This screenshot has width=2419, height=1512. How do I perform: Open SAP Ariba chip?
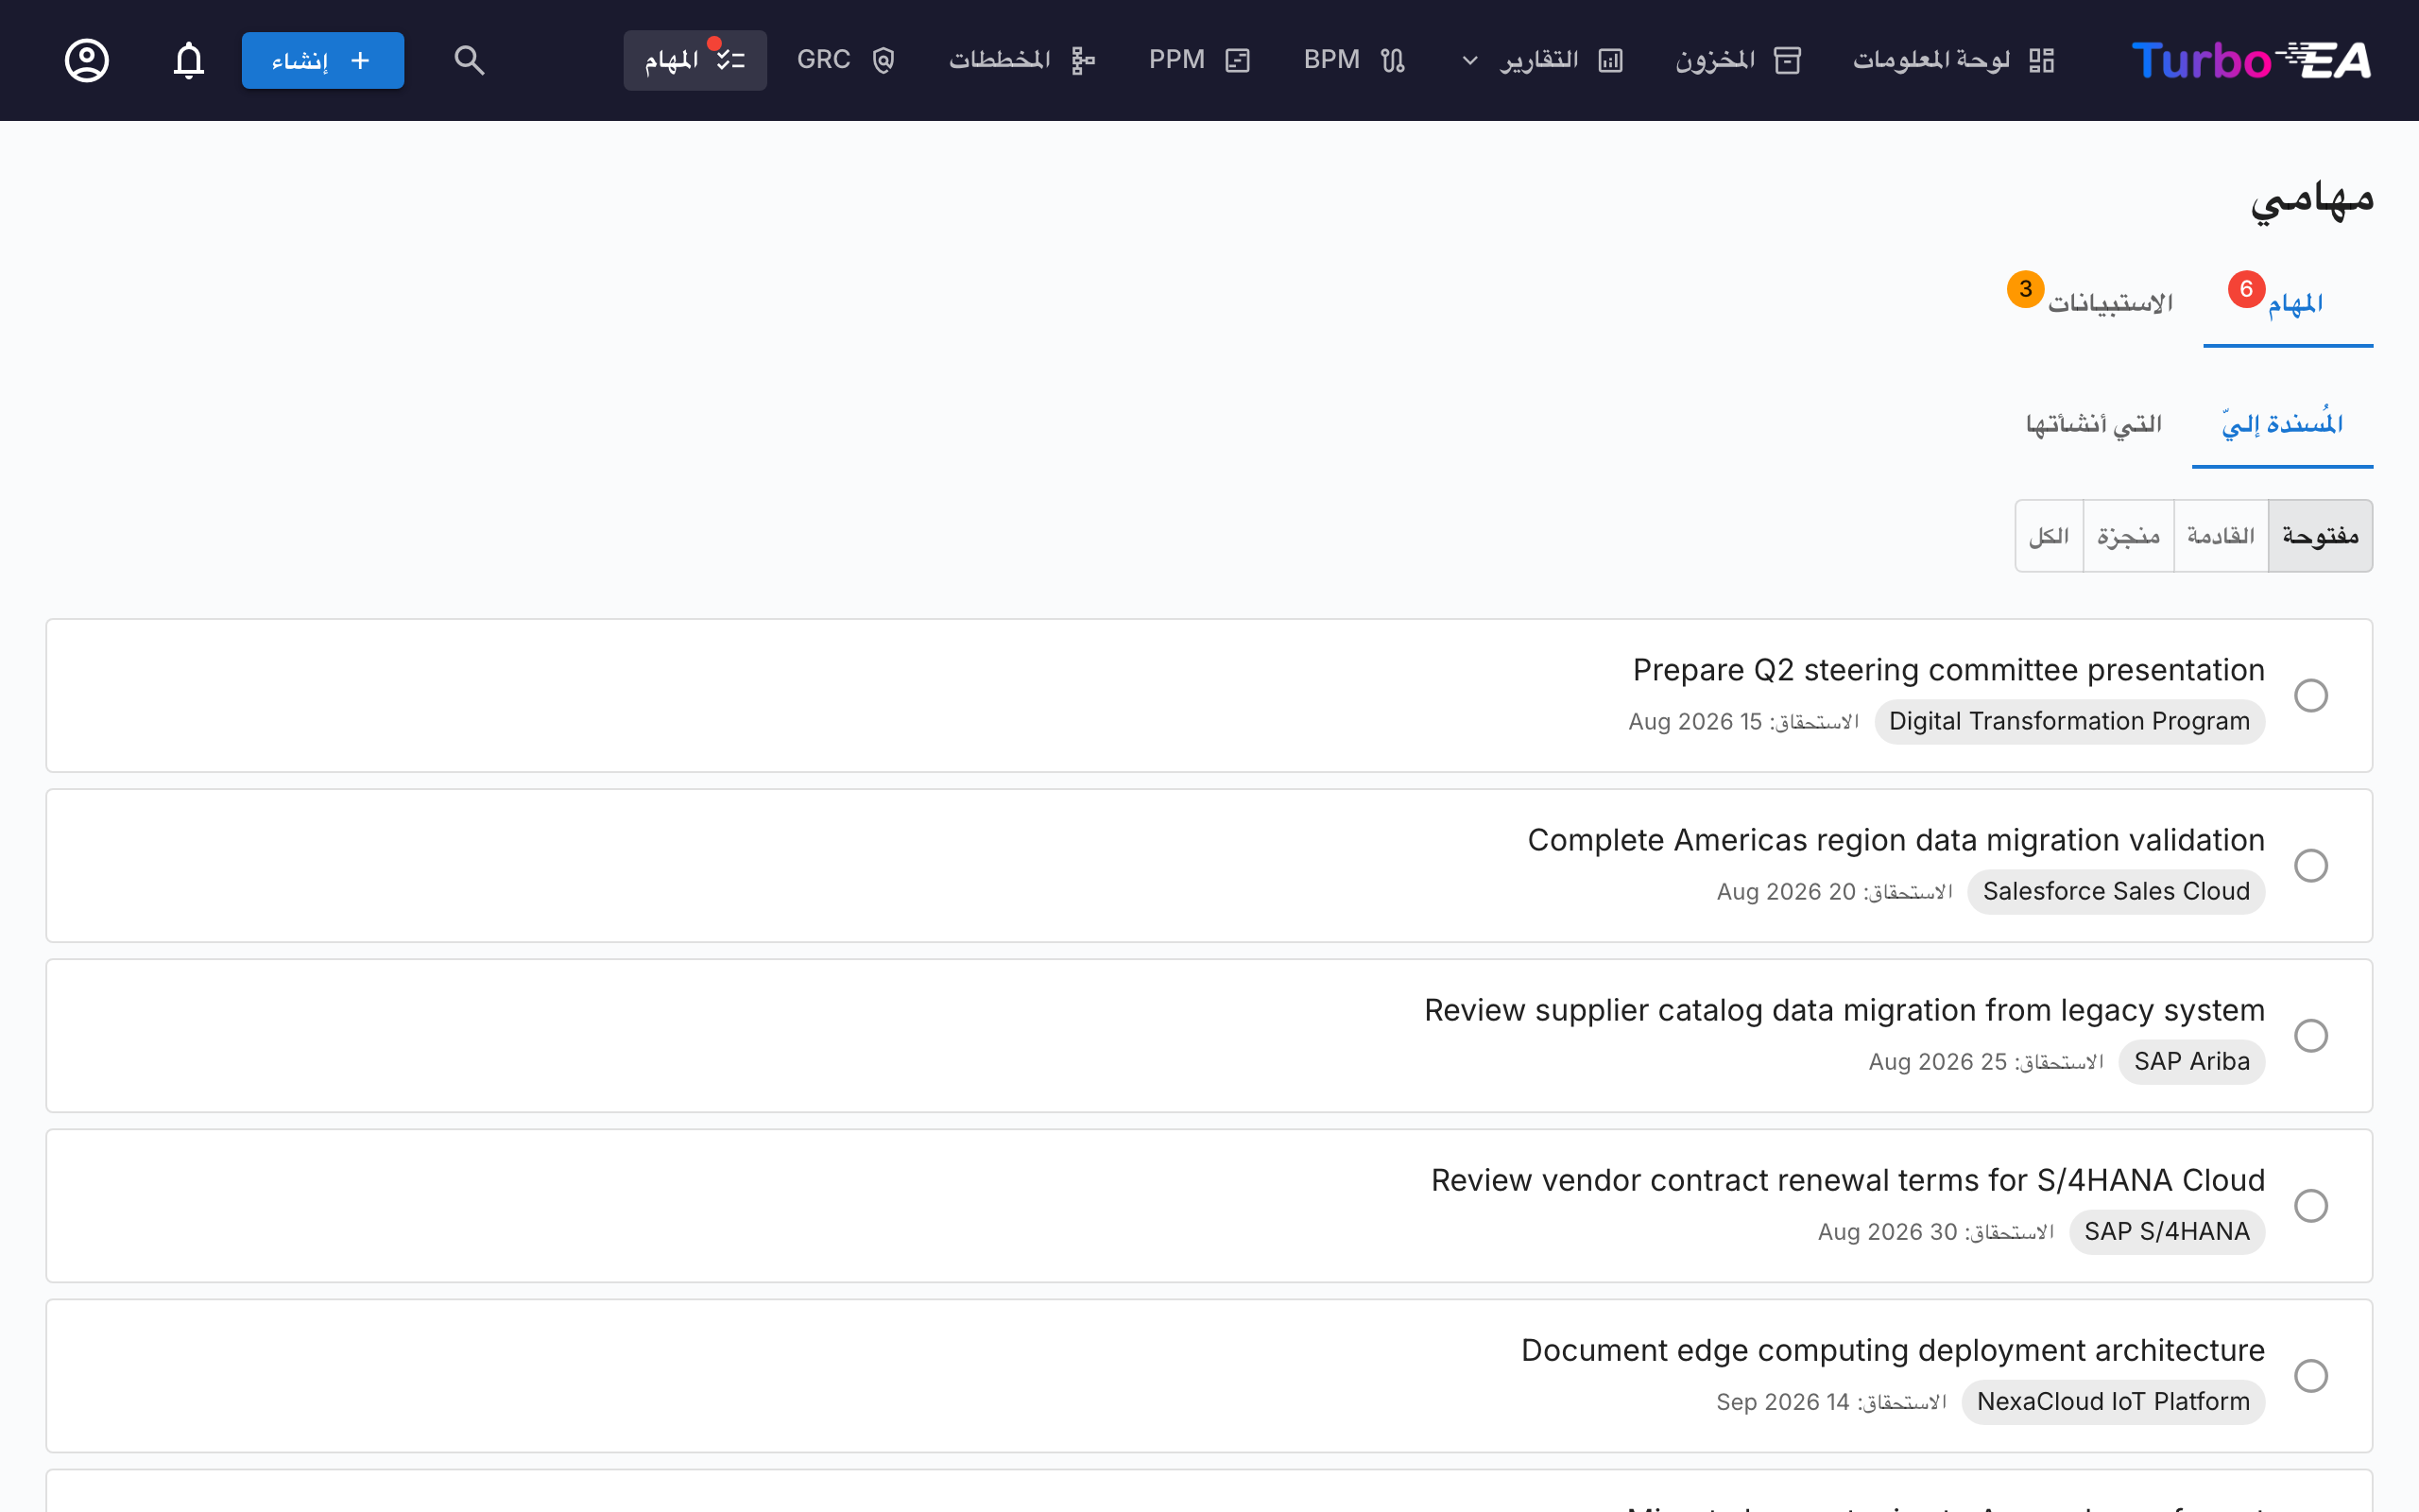point(2191,1061)
